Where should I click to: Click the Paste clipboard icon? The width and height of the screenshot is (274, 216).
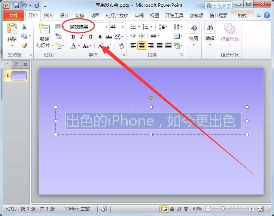(12, 29)
